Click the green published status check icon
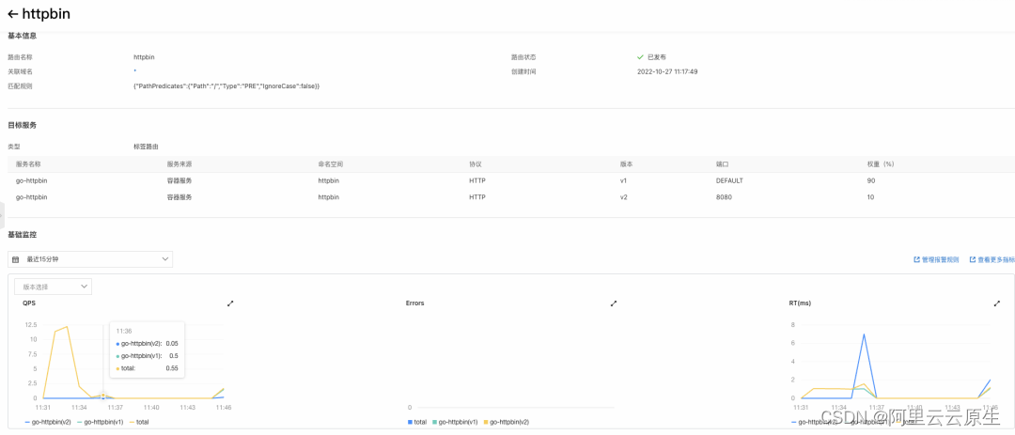 pos(640,57)
